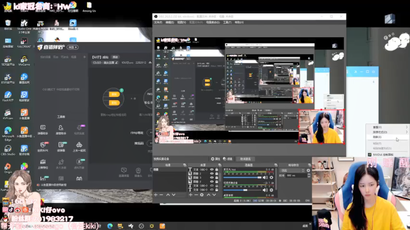The height and width of the screenshot is (230, 410).
Task: Open 全民乐PK tool in 直播伴侣 toolbox
Action: click(x=43, y=146)
